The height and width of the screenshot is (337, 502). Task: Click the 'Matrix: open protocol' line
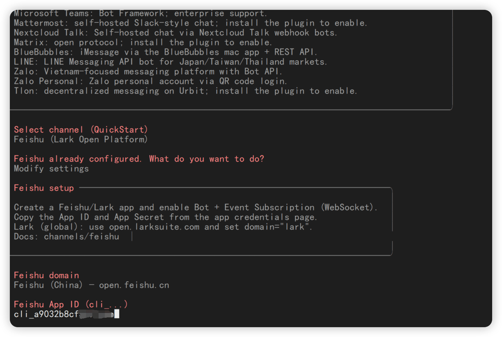[x=143, y=42]
